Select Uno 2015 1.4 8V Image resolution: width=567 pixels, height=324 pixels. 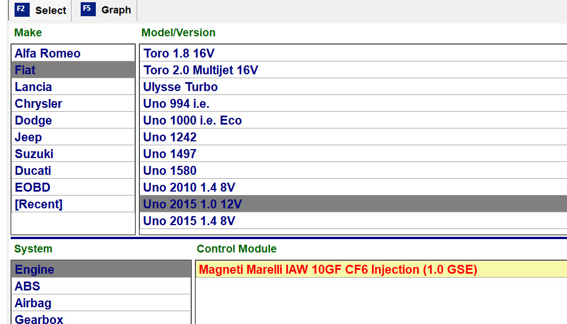click(x=354, y=221)
